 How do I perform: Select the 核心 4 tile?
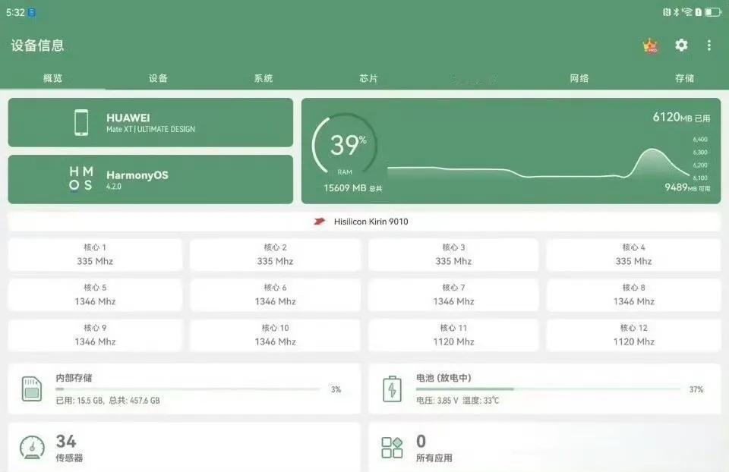[x=633, y=254]
